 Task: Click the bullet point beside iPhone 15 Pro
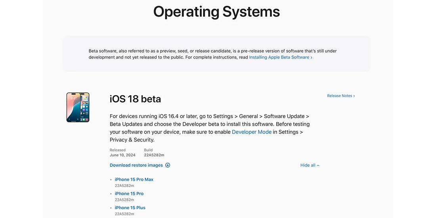(111, 194)
